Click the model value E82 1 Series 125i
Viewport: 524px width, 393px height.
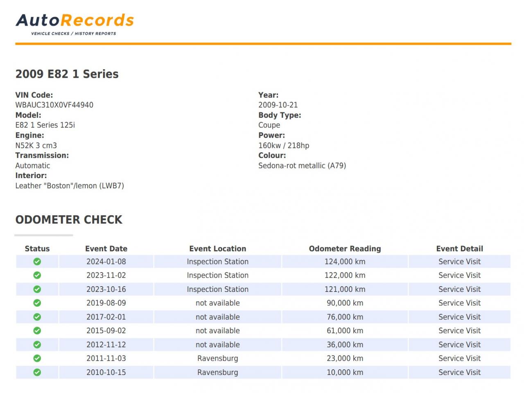(45, 125)
